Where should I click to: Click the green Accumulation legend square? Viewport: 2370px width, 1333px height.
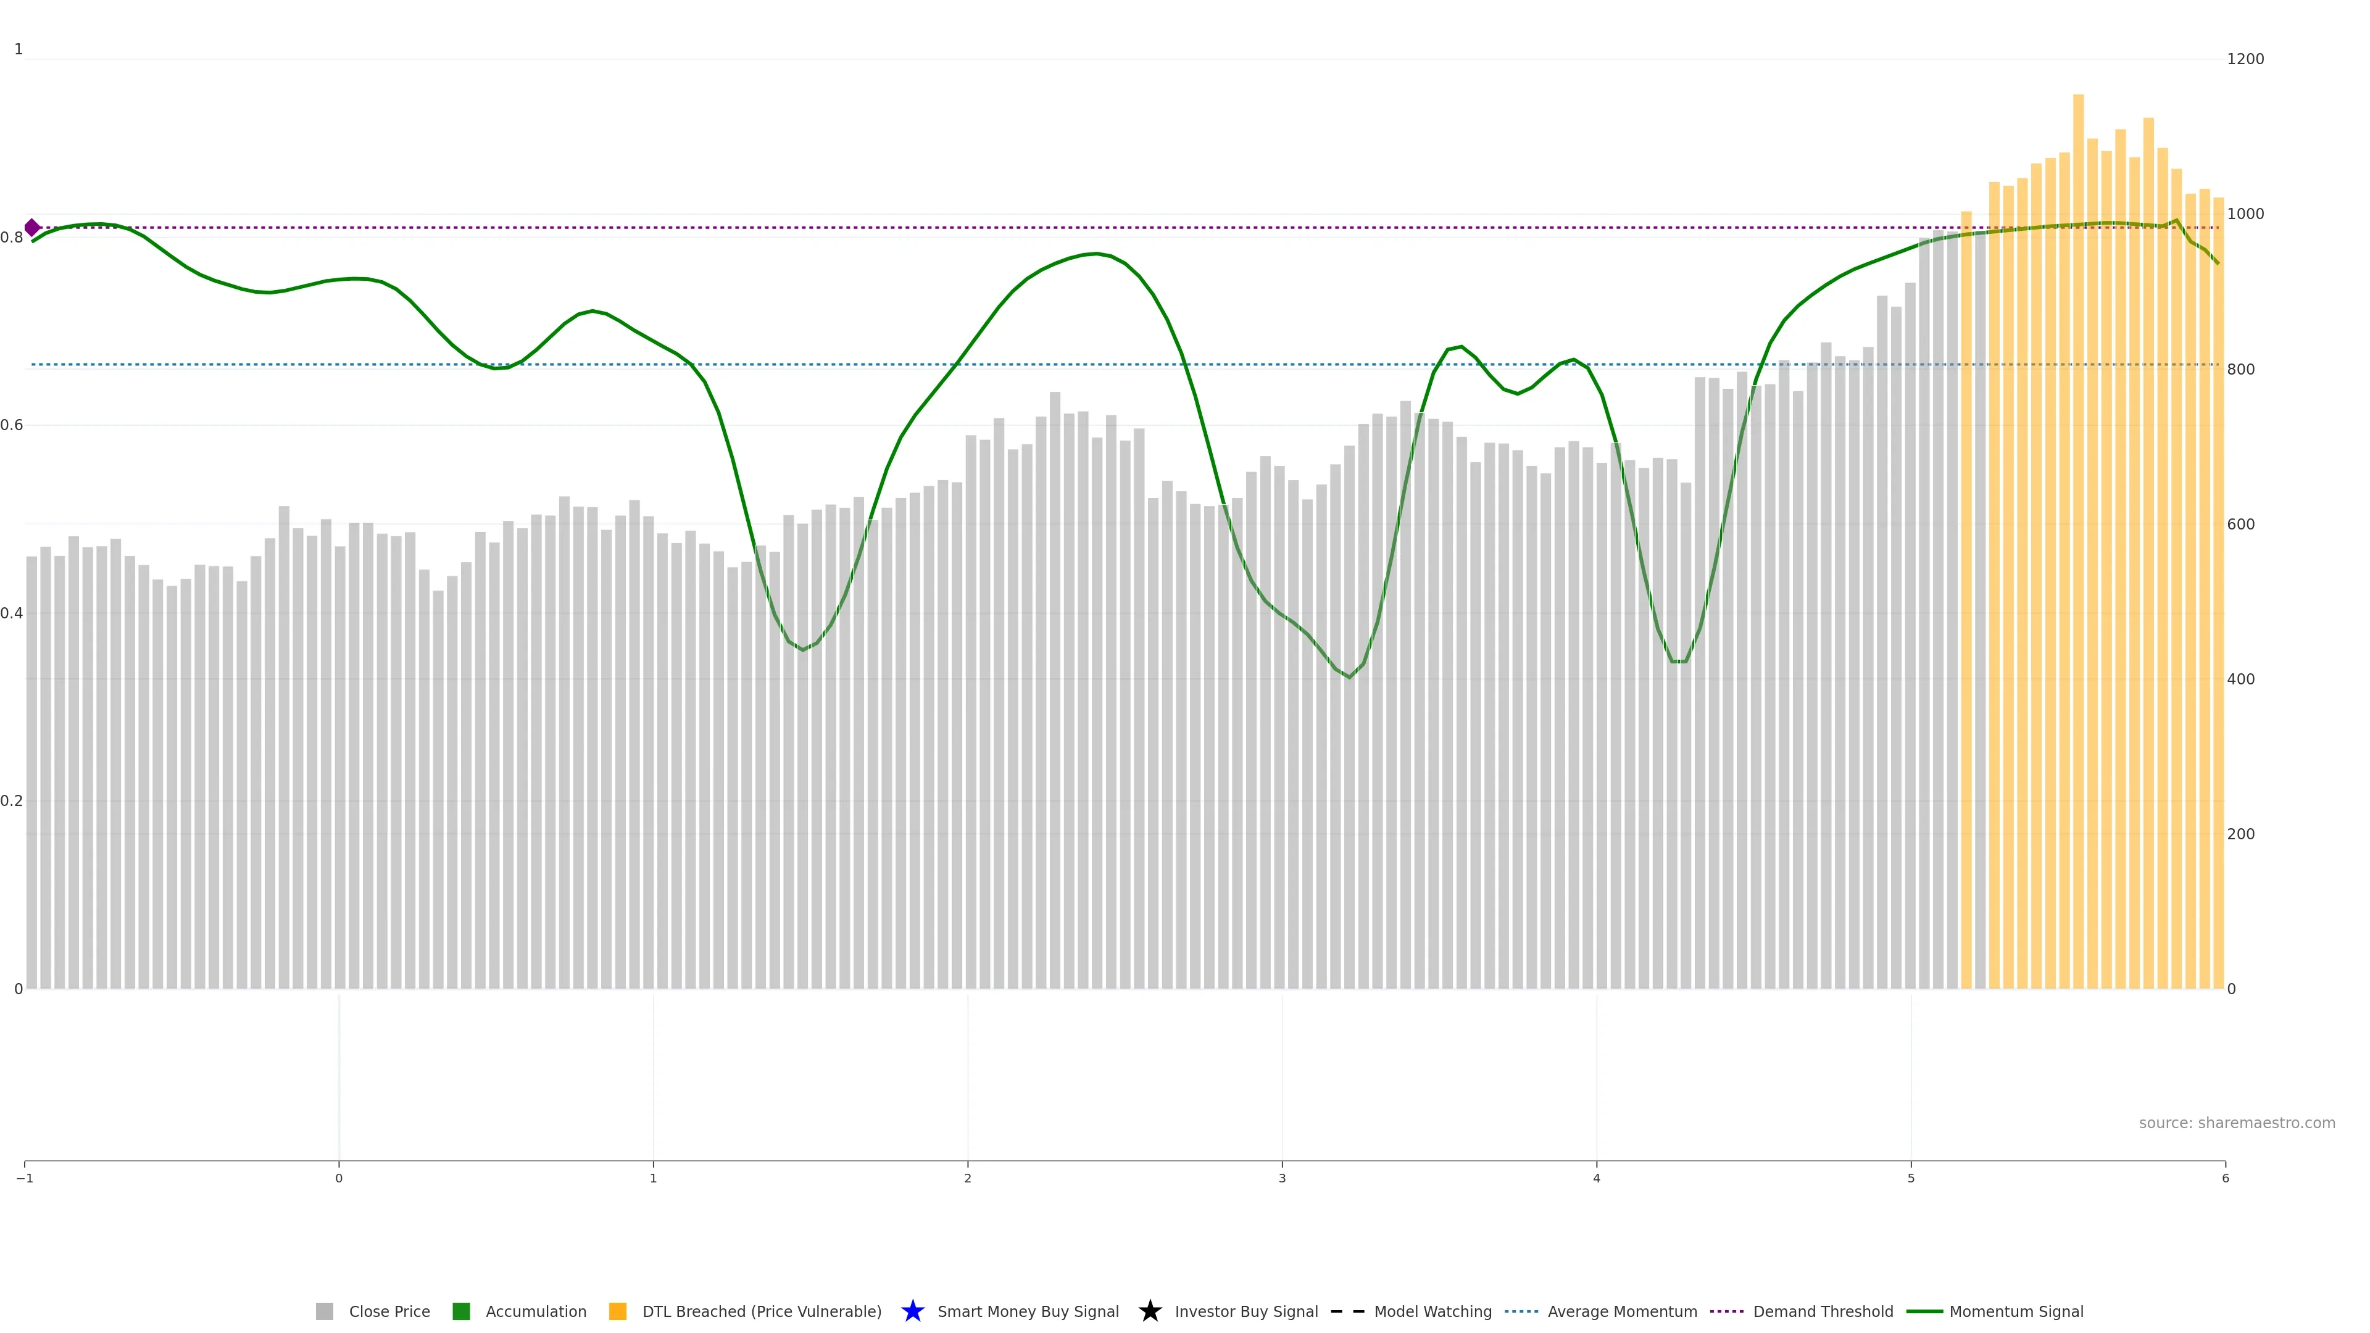(x=461, y=1311)
